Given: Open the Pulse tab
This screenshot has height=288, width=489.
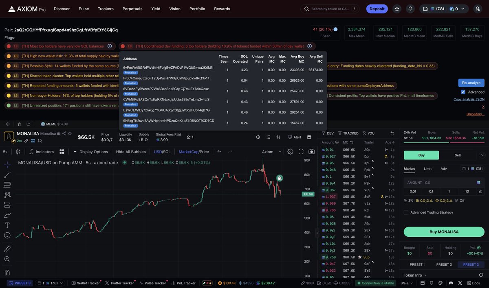Looking at the screenshot, I should click(x=84, y=9).
